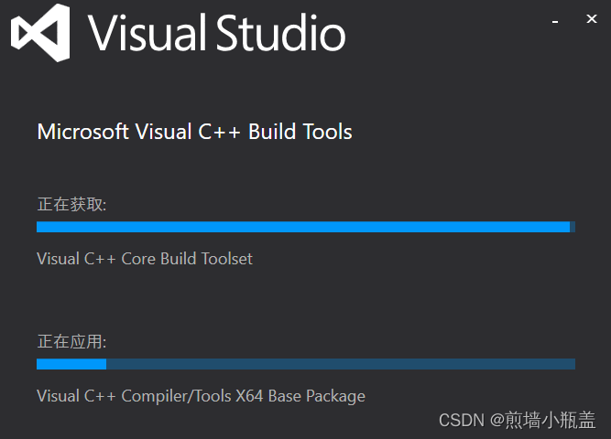
Task: Click Visual C++ Core Build Toolset text
Action: [145, 259]
